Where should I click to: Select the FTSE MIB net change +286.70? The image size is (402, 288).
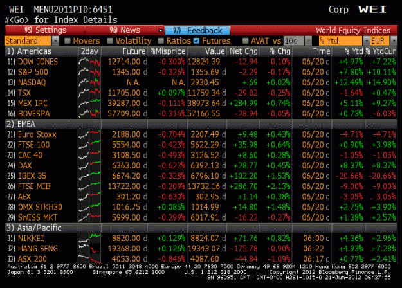point(244,186)
